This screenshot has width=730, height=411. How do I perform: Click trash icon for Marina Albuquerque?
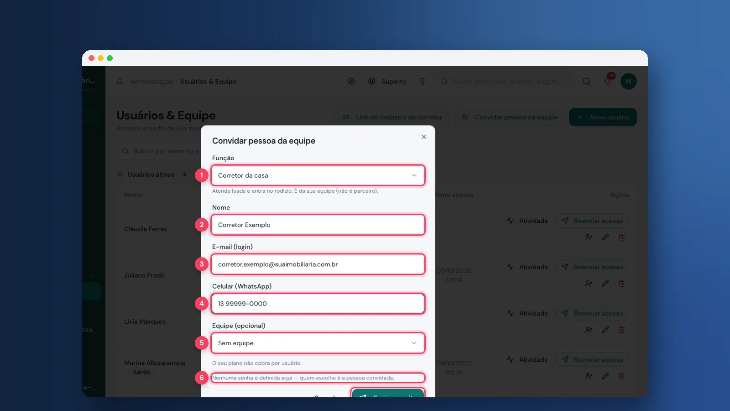(621, 376)
